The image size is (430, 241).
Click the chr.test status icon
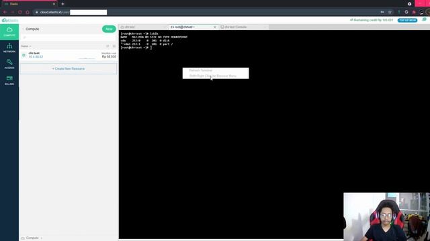pyautogui.click(x=24, y=55)
